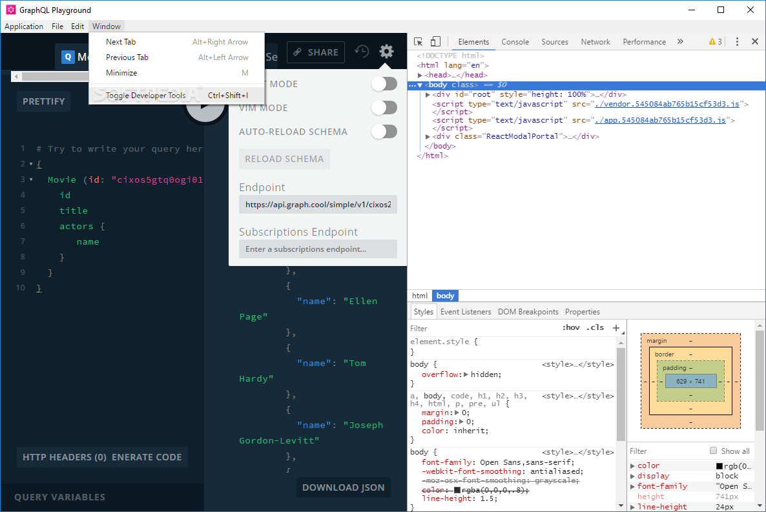Open the DOM Breakpoints tab
The height and width of the screenshot is (512, 766).
(528, 312)
